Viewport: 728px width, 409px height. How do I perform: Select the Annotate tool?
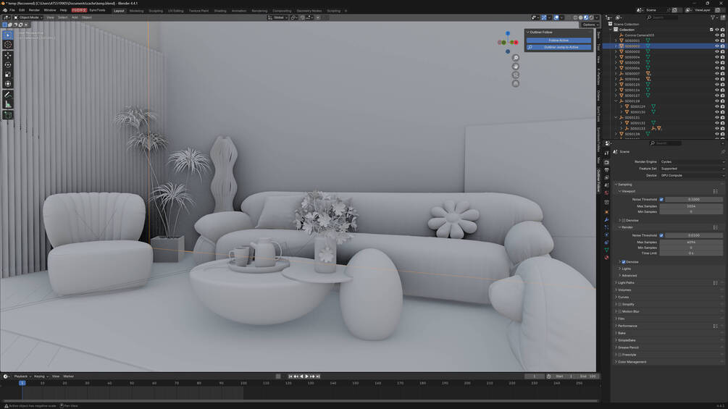click(8, 95)
